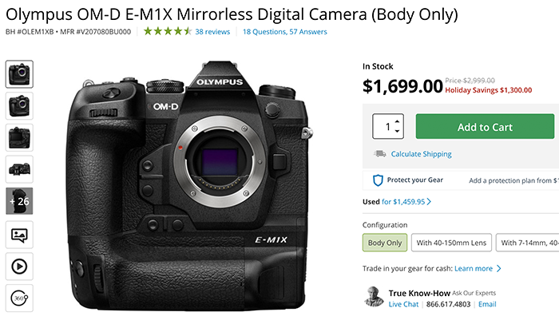This screenshot has height=320, width=559.
Task: Choose the With 7-14mm configuration option
Action: coord(526,242)
